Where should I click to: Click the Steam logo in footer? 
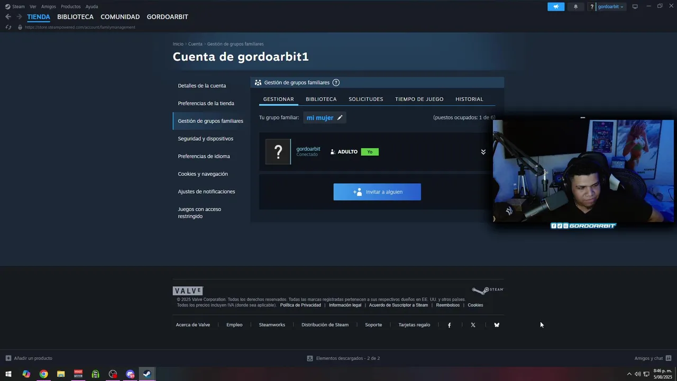488,291
